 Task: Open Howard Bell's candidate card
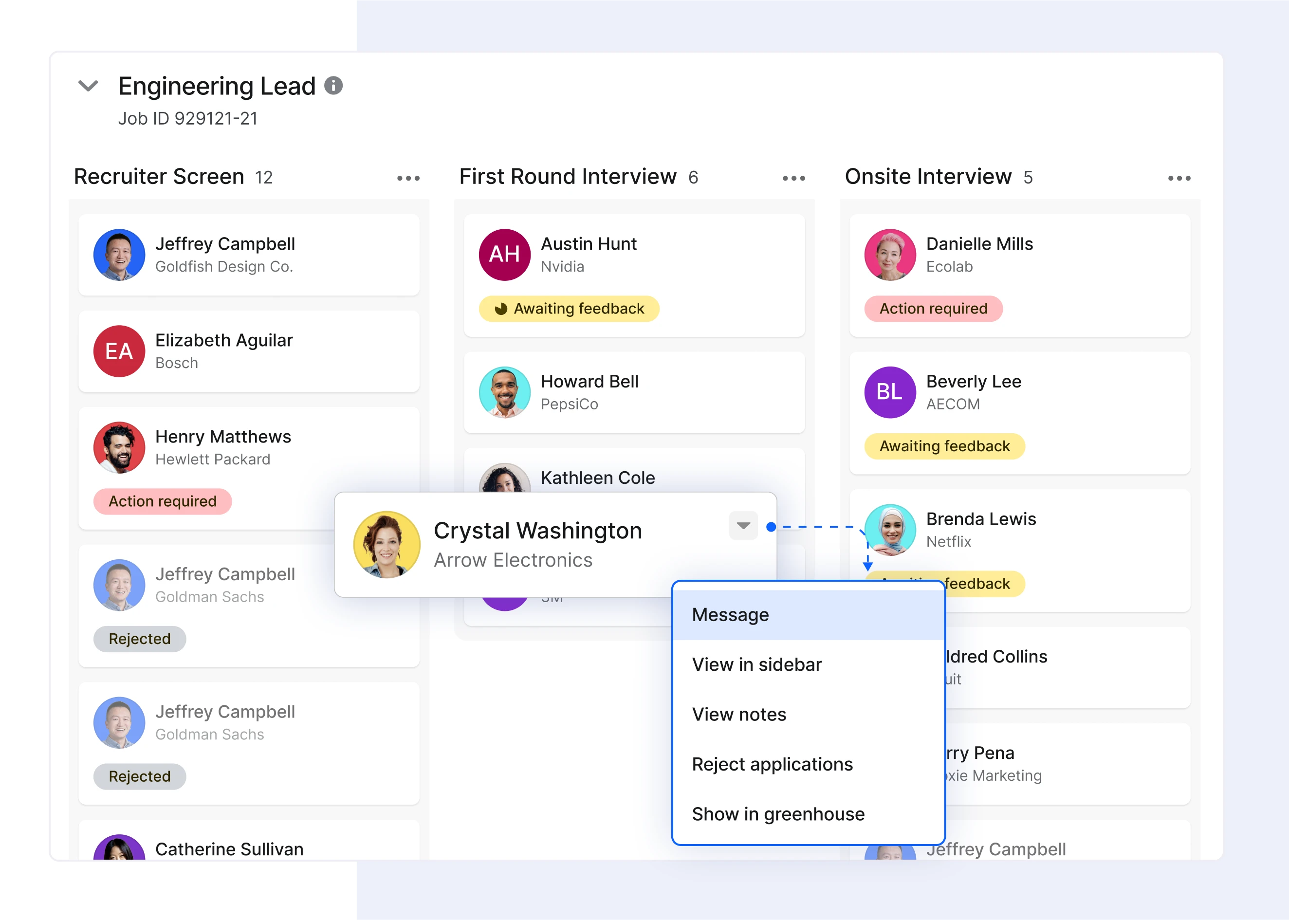633,392
